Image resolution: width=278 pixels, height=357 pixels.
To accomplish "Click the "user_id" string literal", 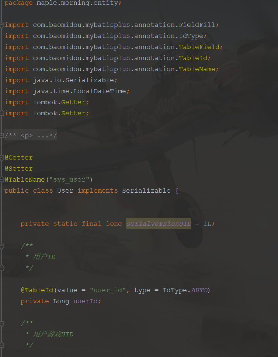I will [108, 290].
